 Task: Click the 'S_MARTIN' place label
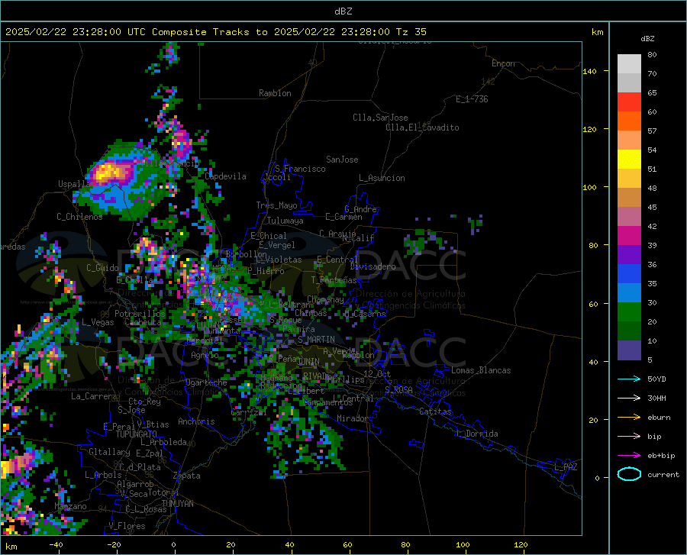[x=316, y=340]
